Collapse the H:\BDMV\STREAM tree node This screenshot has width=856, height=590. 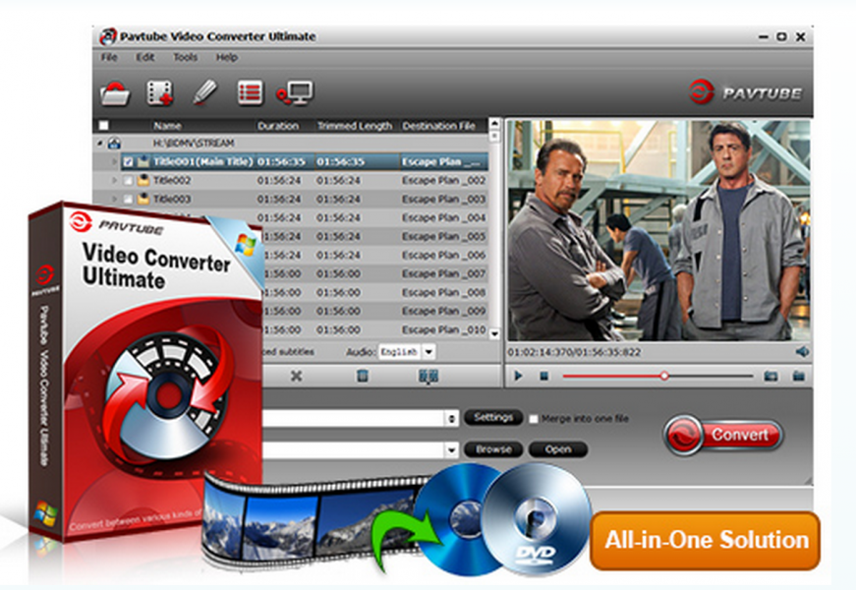pos(100,144)
